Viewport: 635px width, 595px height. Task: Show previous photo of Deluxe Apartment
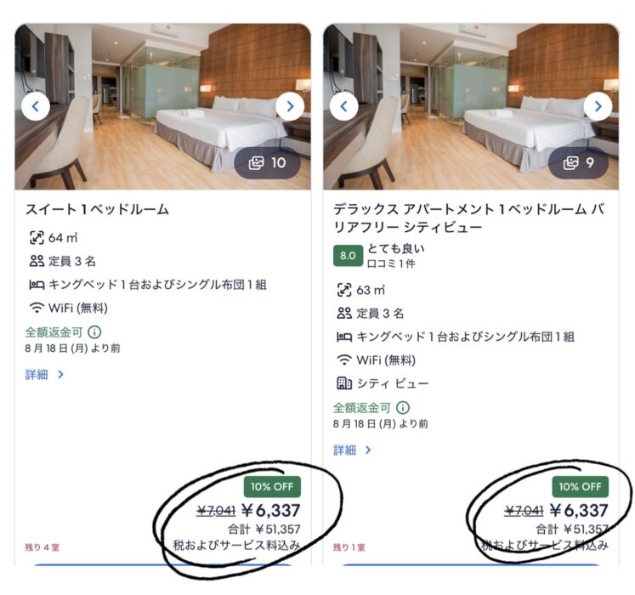pyautogui.click(x=343, y=106)
